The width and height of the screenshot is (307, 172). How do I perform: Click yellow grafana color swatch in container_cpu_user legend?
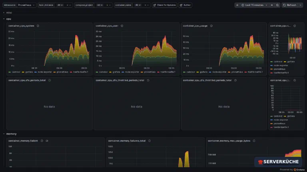110,72
